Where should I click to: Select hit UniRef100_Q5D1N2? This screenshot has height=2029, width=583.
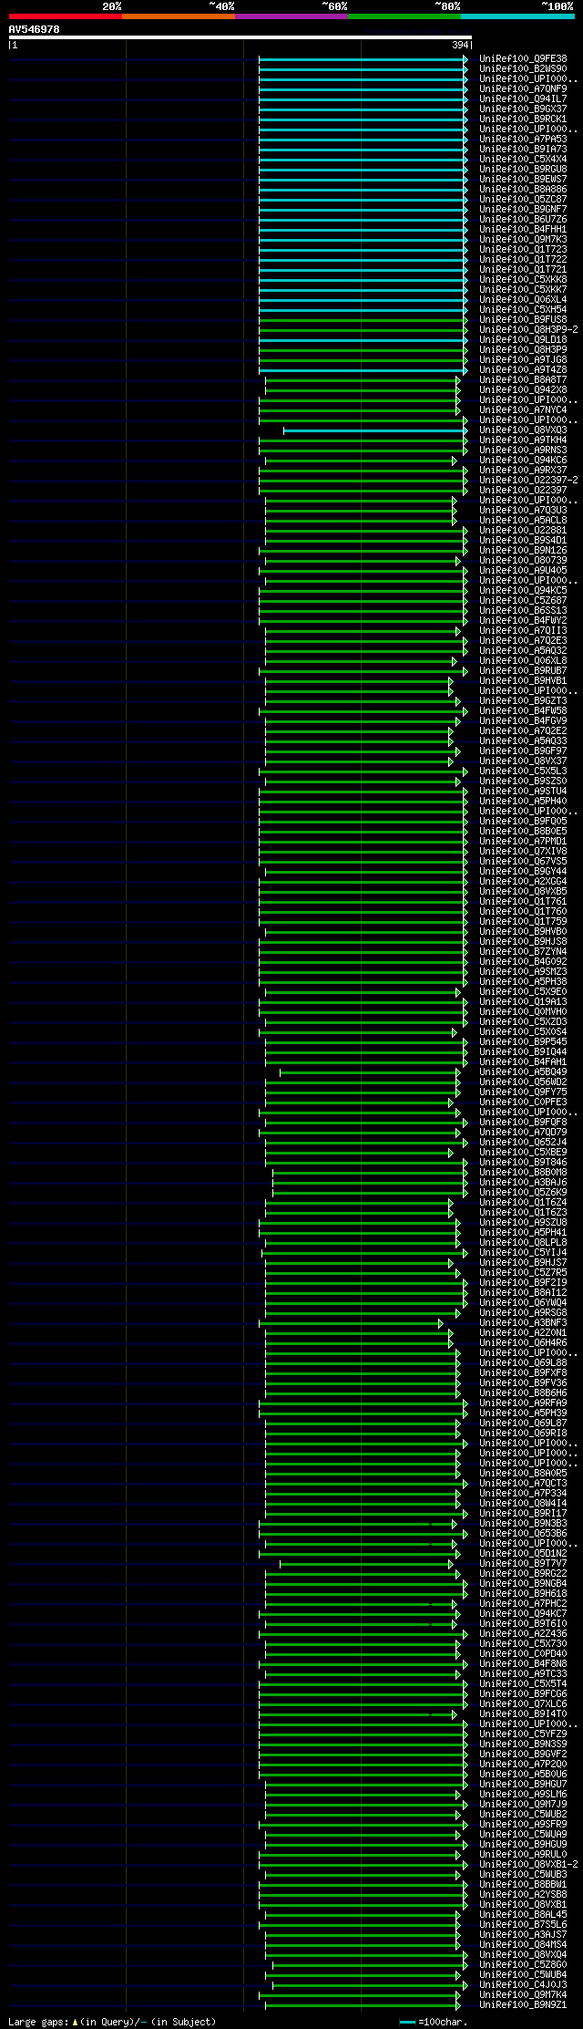[x=523, y=1554]
